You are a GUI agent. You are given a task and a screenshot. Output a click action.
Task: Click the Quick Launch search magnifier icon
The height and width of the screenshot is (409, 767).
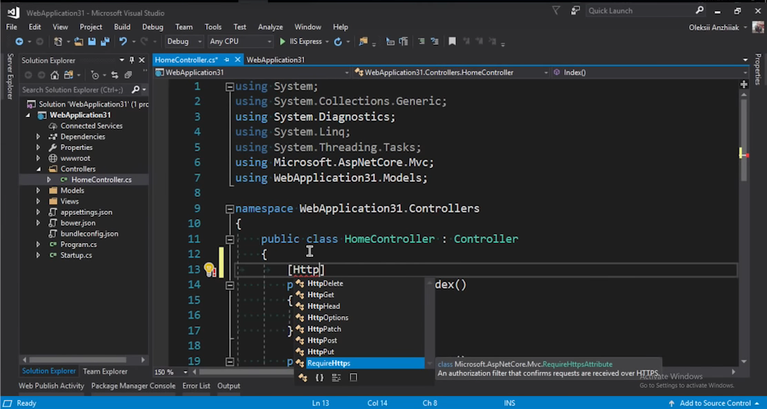699,10
